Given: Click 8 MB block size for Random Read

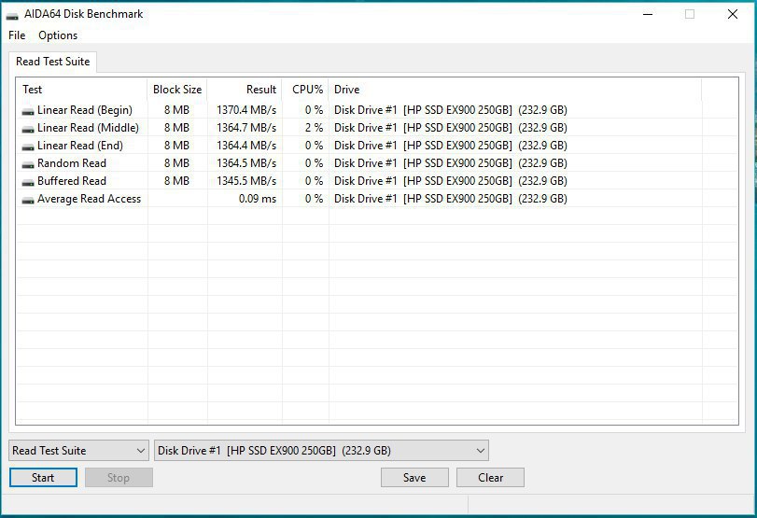Looking at the screenshot, I should [x=176, y=163].
